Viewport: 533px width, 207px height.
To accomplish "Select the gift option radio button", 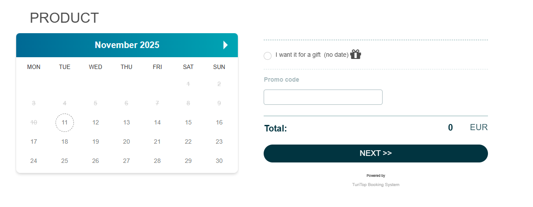I will 268,56.
